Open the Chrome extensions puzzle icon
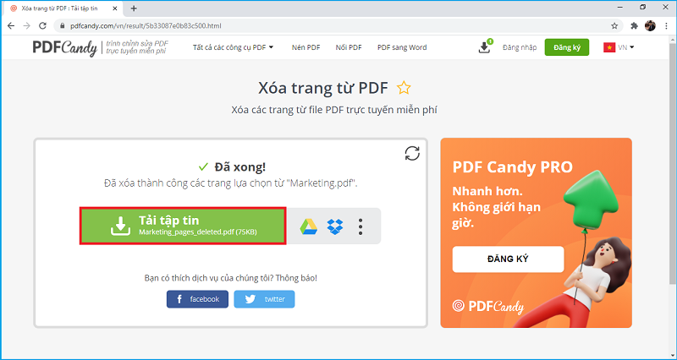Viewport: 677px width, 360px height. [634, 26]
